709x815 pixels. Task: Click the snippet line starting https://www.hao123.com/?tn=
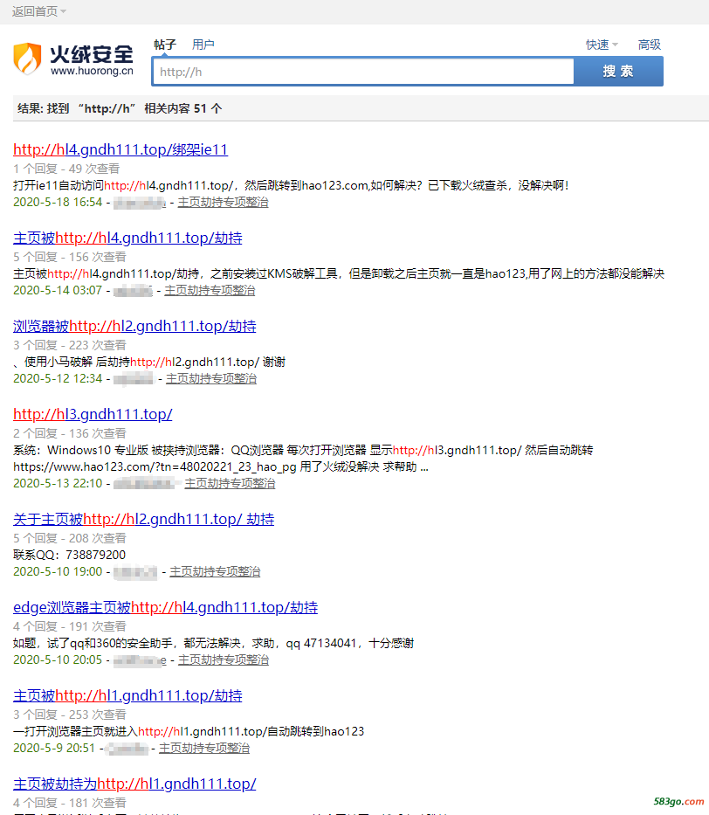coord(221,466)
